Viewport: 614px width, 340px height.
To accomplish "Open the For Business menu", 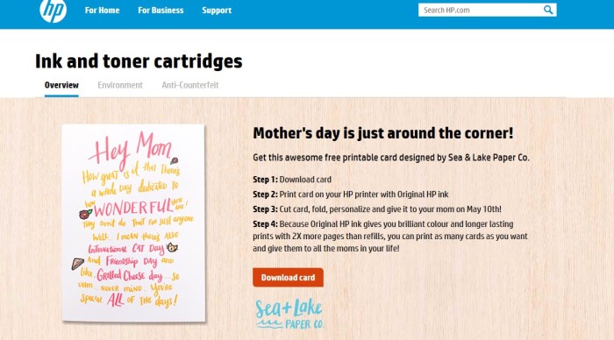I will click(x=161, y=11).
